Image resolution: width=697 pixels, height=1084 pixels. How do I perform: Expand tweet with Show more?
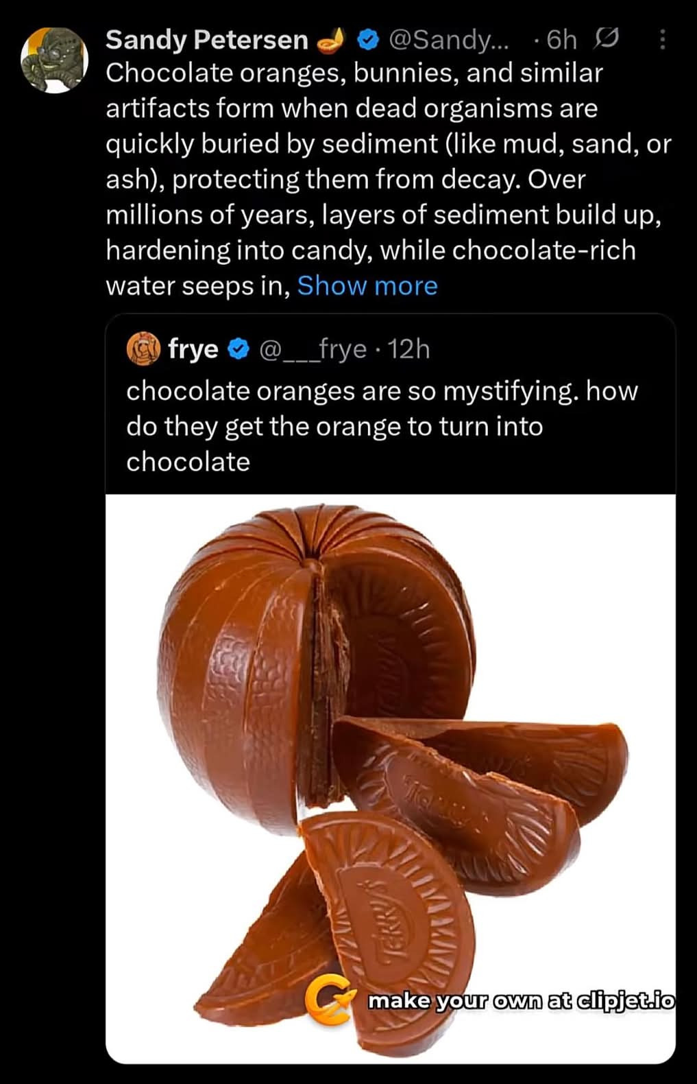(367, 285)
